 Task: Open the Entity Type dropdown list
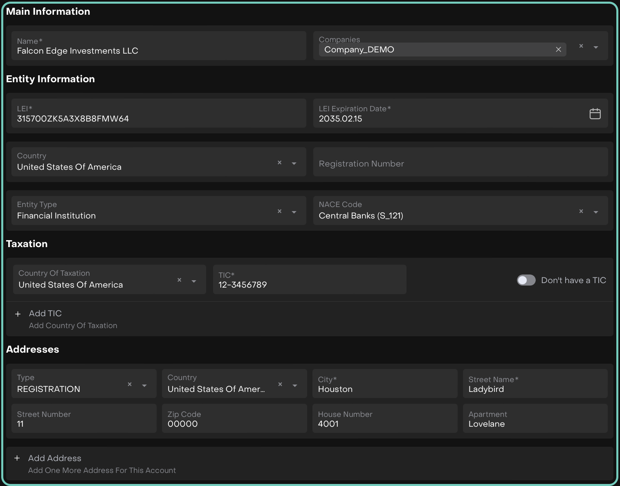click(x=294, y=212)
